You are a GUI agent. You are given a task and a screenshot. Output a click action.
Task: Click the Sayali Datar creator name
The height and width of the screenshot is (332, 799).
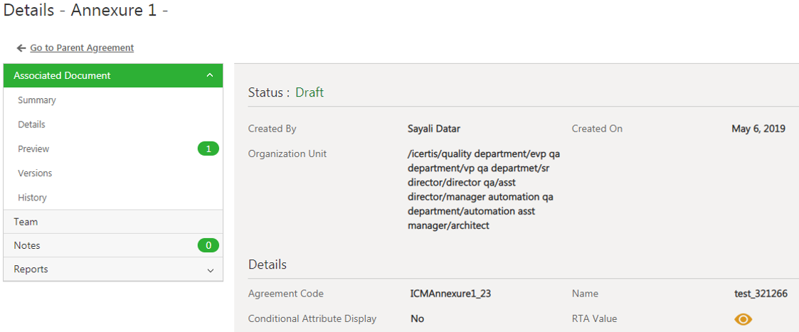(435, 129)
